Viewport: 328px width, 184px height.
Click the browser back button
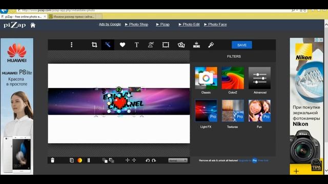tap(4, 11)
